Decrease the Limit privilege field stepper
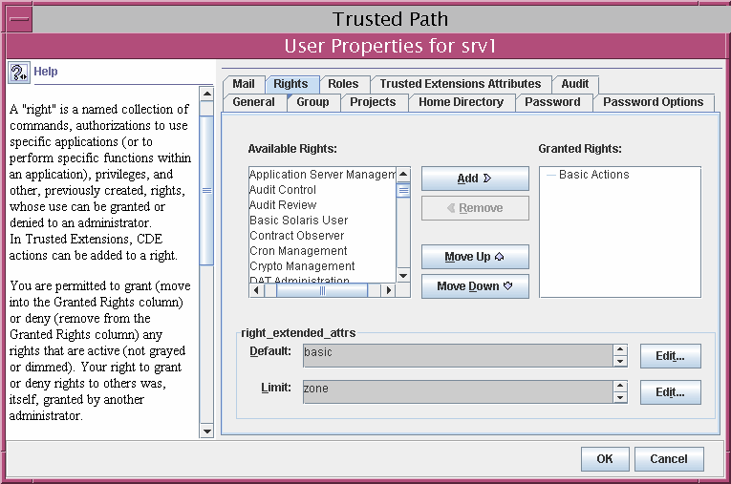This screenshot has height=484, width=731. click(620, 398)
